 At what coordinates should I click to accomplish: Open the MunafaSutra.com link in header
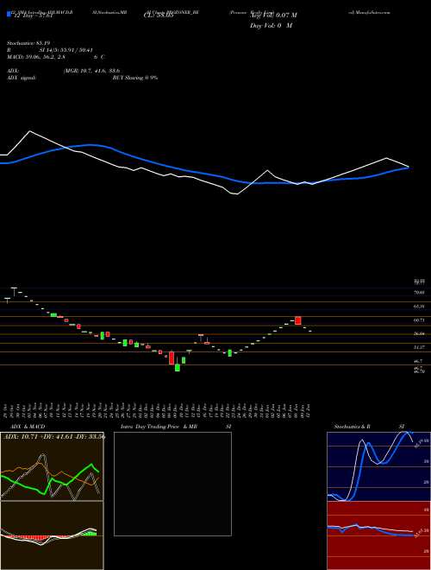372,12
